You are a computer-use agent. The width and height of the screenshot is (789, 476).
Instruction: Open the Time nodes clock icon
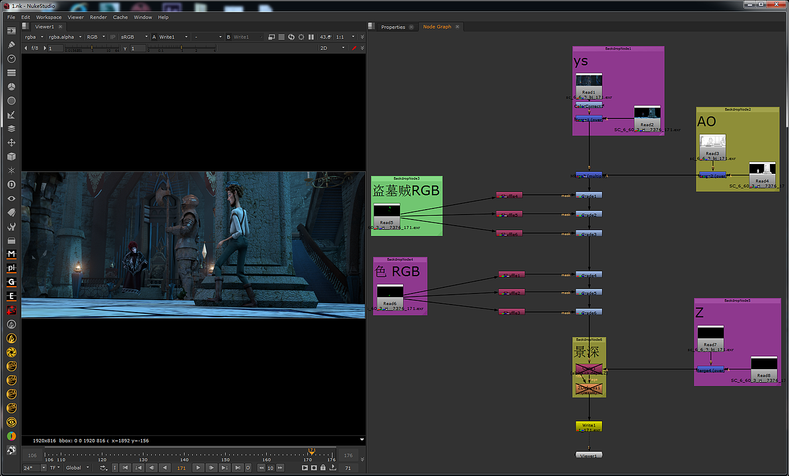pos(11,59)
